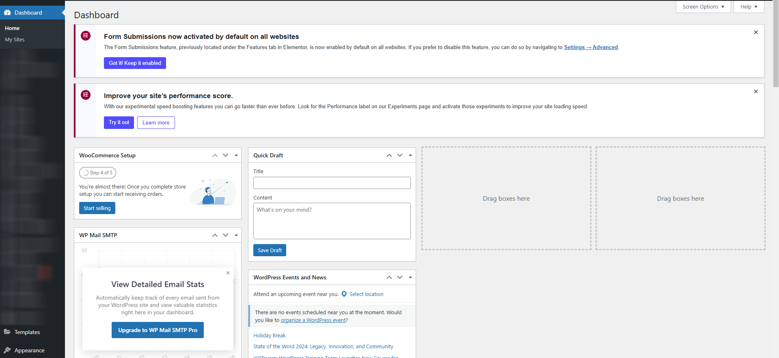Collapse the WP Mail SMTP panel
Image resolution: width=779 pixels, height=358 pixels.
pyautogui.click(x=236, y=235)
